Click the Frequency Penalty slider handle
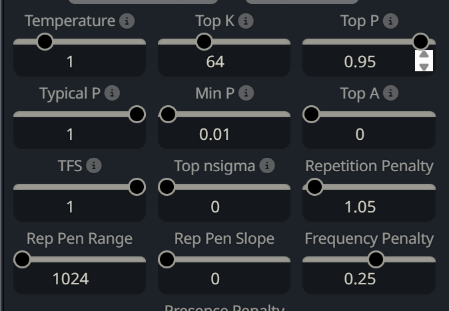 (376, 259)
